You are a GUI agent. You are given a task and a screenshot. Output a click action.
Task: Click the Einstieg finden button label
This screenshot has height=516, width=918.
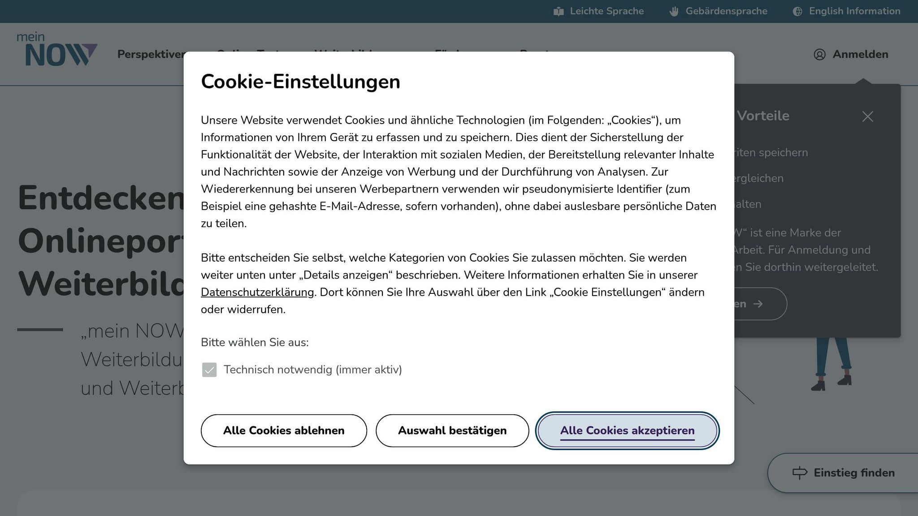[854, 473]
